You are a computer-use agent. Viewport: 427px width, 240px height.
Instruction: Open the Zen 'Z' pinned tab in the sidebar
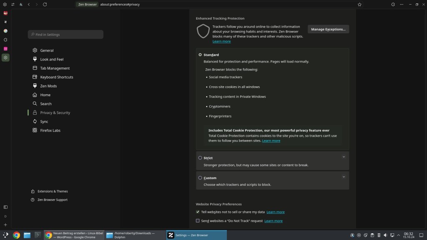tap(5, 22)
